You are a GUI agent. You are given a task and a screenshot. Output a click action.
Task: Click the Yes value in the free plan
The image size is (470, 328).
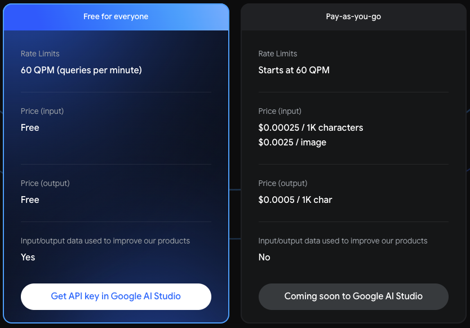28,258
